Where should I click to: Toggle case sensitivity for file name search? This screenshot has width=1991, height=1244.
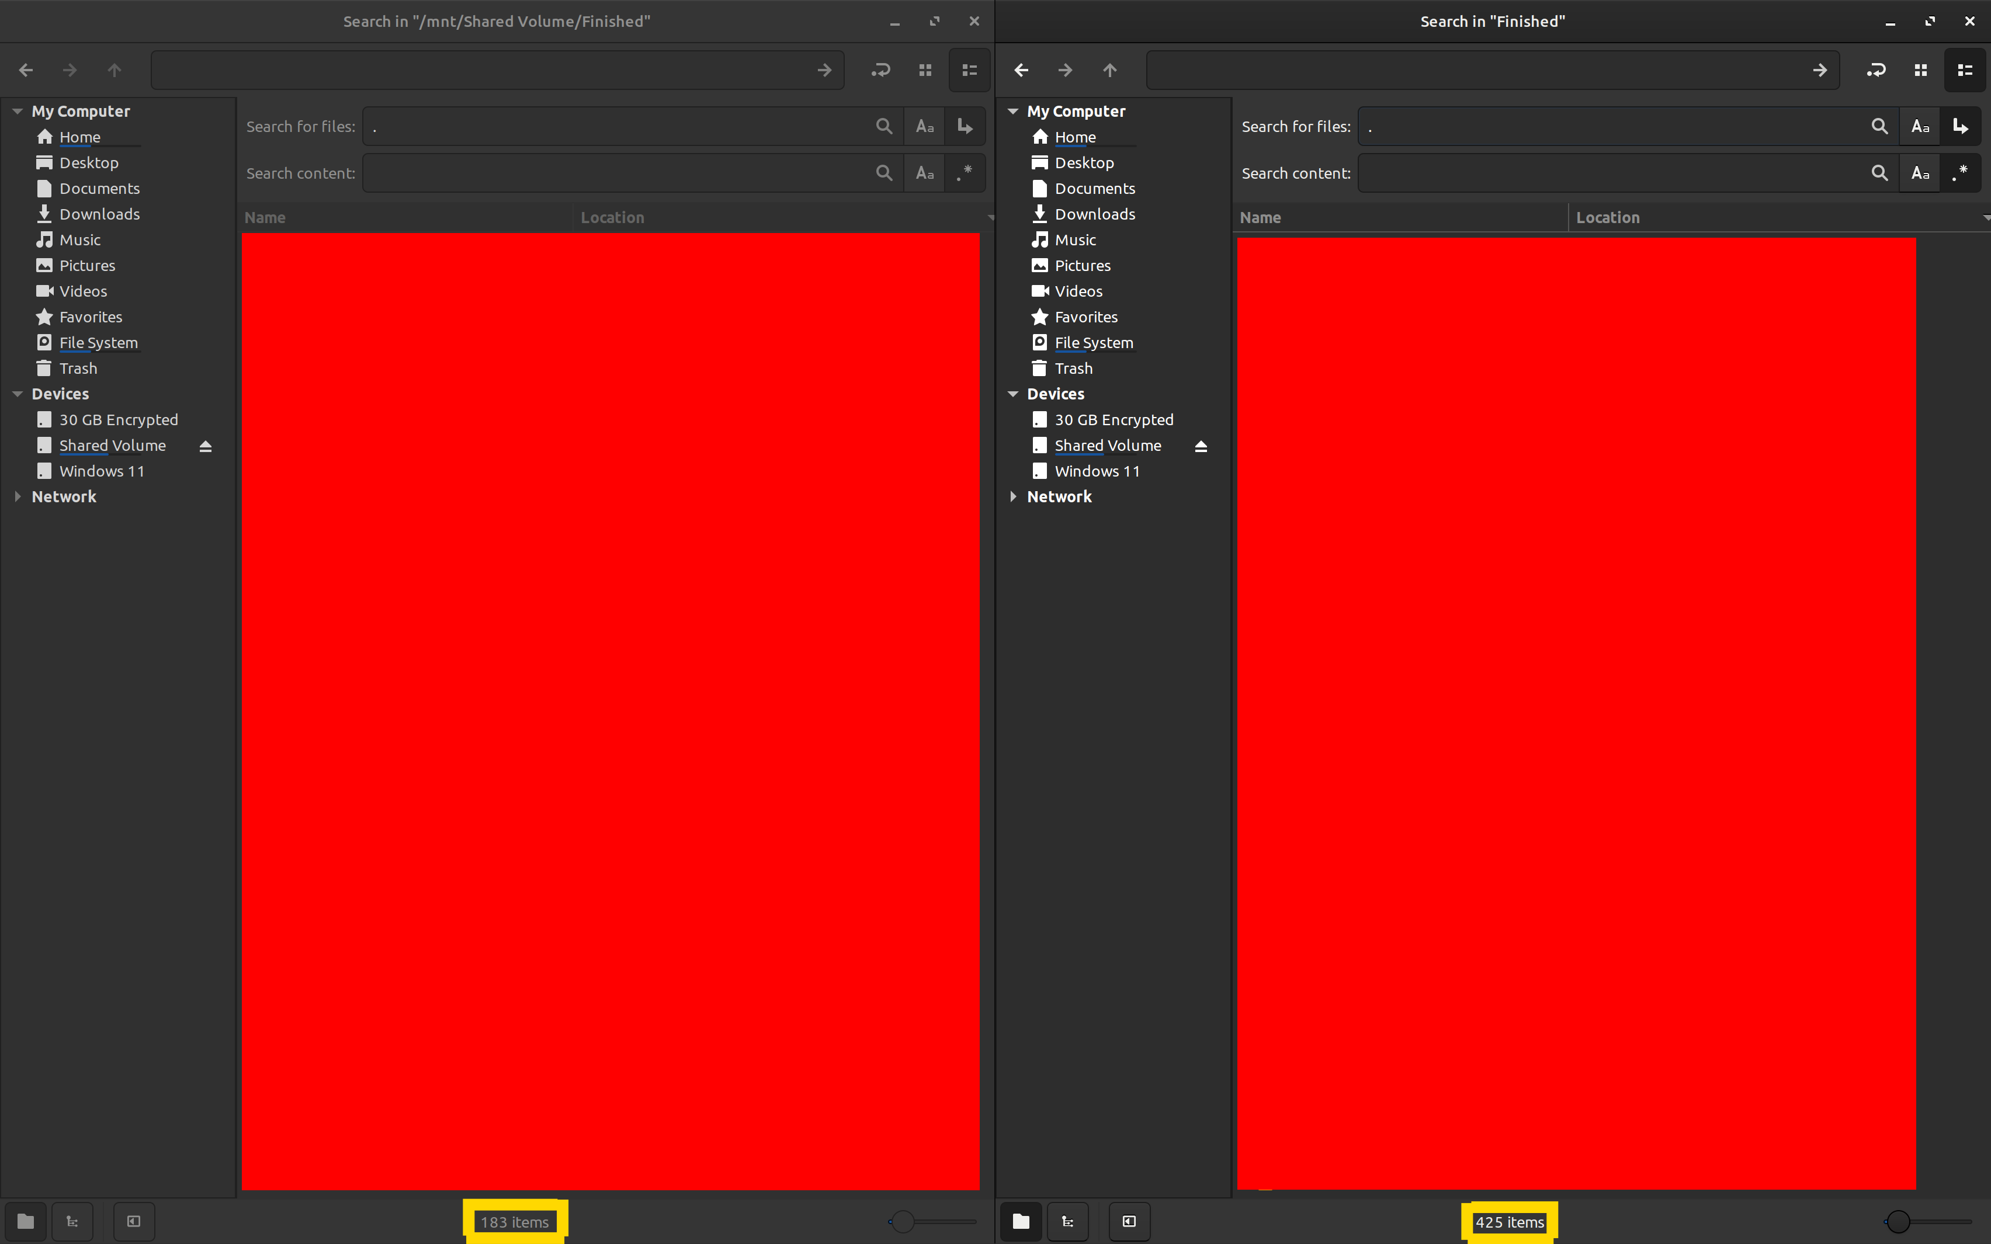[924, 126]
